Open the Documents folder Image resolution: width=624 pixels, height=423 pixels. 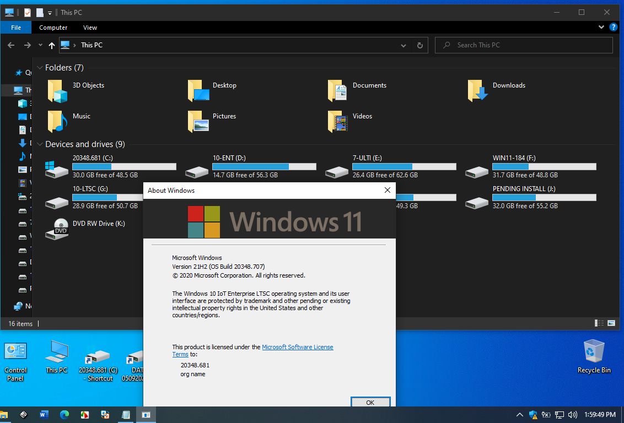(357, 90)
